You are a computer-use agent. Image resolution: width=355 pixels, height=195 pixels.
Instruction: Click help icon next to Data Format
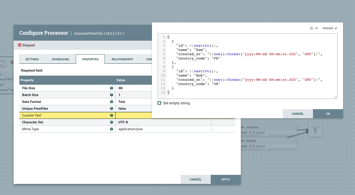click(112, 102)
